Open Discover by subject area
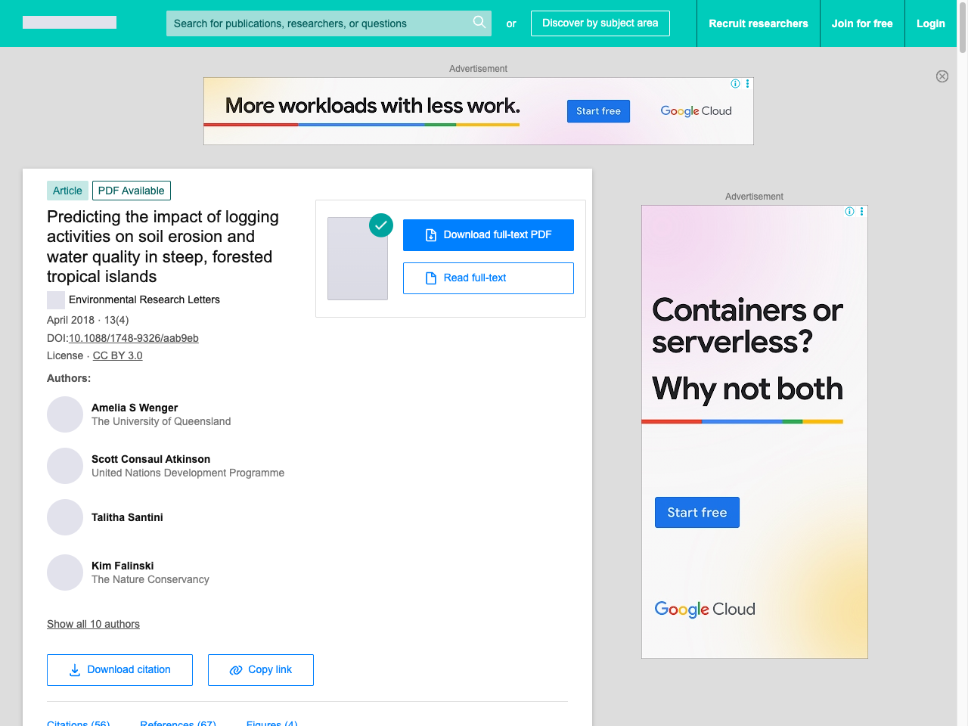The width and height of the screenshot is (968, 726). pyautogui.click(x=600, y=23)
